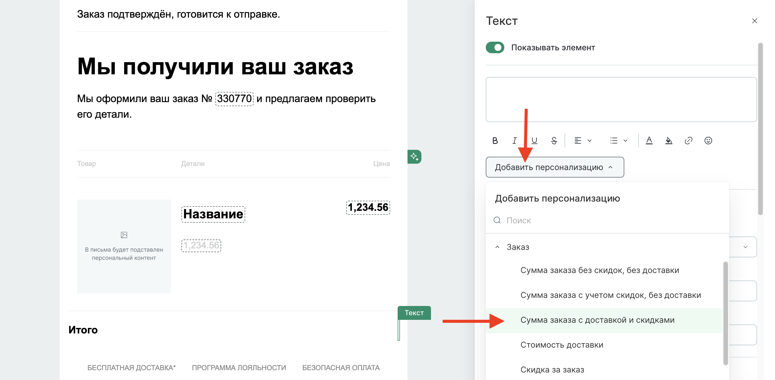
Task: Click the personalization list scrollbar
Action: [x=726, y=313]
